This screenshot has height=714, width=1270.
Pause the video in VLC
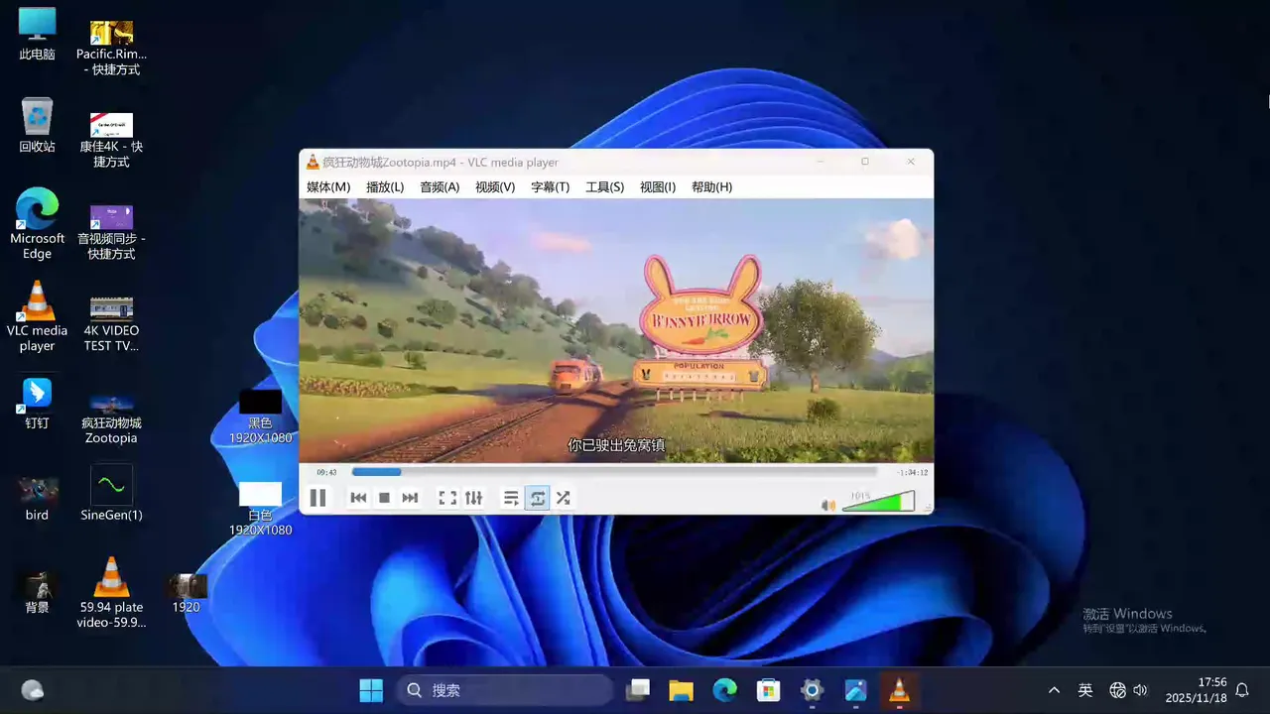click(317, 498)
